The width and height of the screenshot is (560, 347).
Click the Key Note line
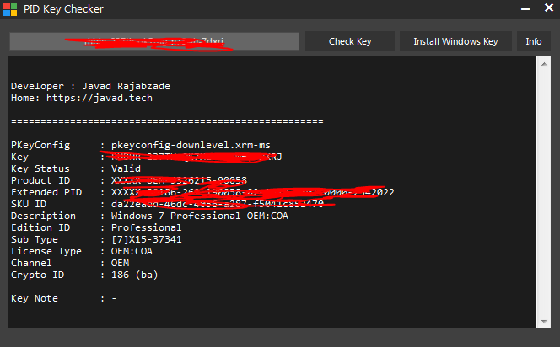point(63,298)
